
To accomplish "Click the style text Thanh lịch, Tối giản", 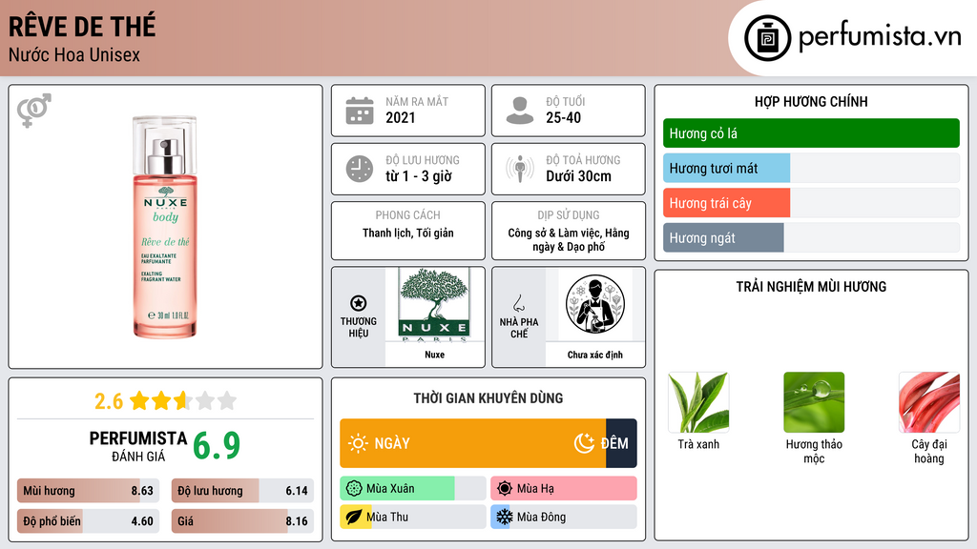I will pyautogui.click(x=408, y=234).
